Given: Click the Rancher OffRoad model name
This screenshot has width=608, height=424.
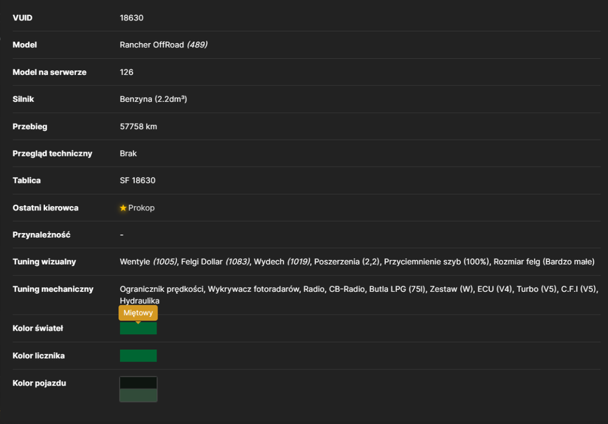Looking at the screenshot, I should [151, 44].
